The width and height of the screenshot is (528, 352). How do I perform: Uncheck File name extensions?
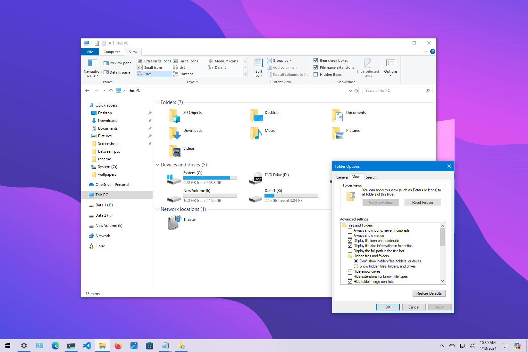tap(316, 68)
